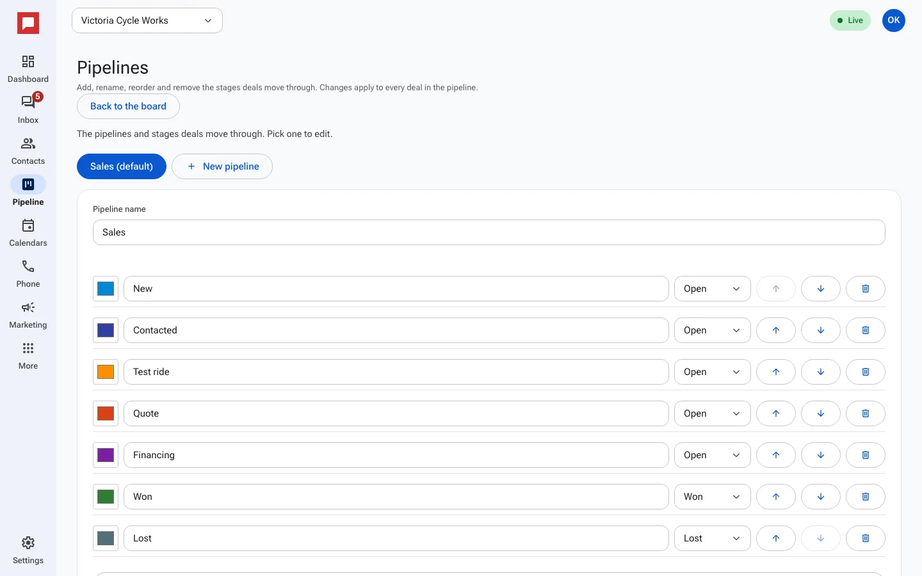The image size is (922, 576).
Task: Move the Contacted stage up
Action: 776,330
